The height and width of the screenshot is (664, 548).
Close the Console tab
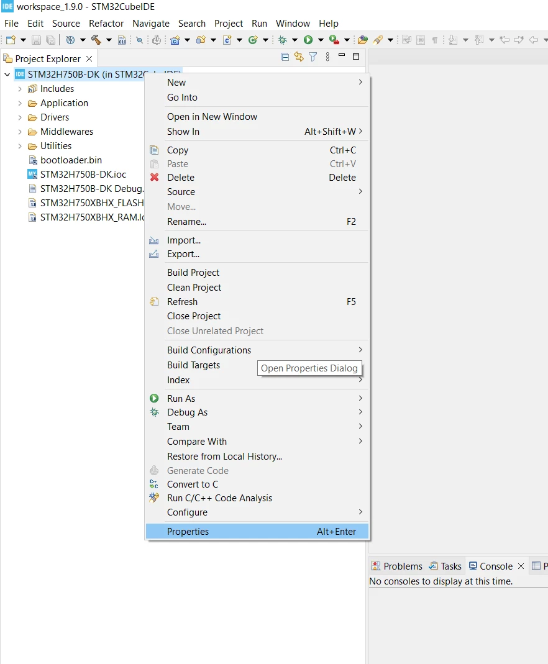[521, 566]
